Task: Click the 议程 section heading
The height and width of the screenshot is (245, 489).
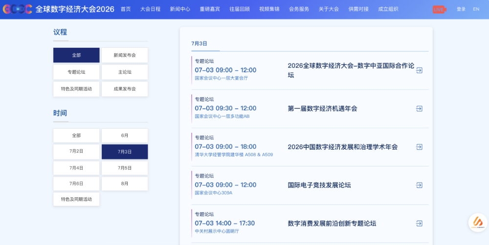Action: click(60, 32)
